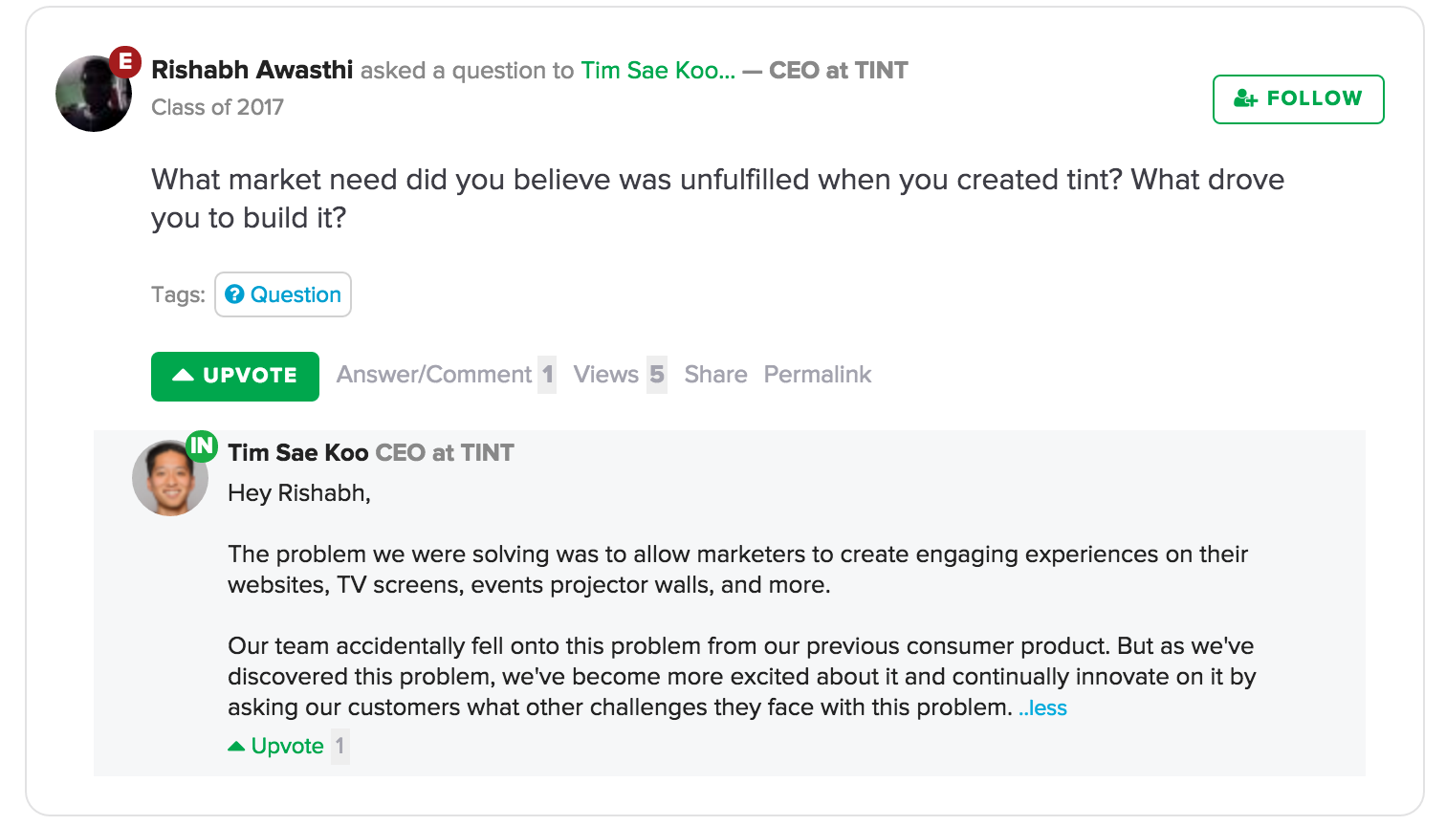Upvote the question using the green button
Image resolution: width=1446 pixels, height=826 pixels.
[235, 376]
